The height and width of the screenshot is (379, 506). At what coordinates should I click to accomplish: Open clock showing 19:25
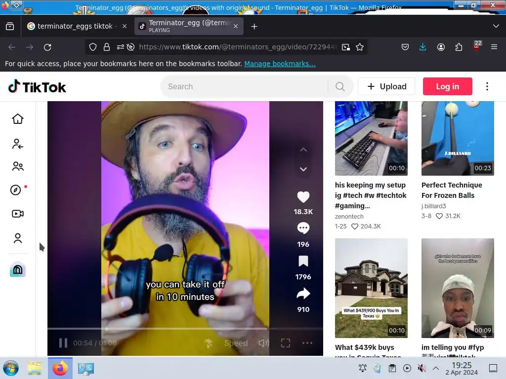[462, 368]
